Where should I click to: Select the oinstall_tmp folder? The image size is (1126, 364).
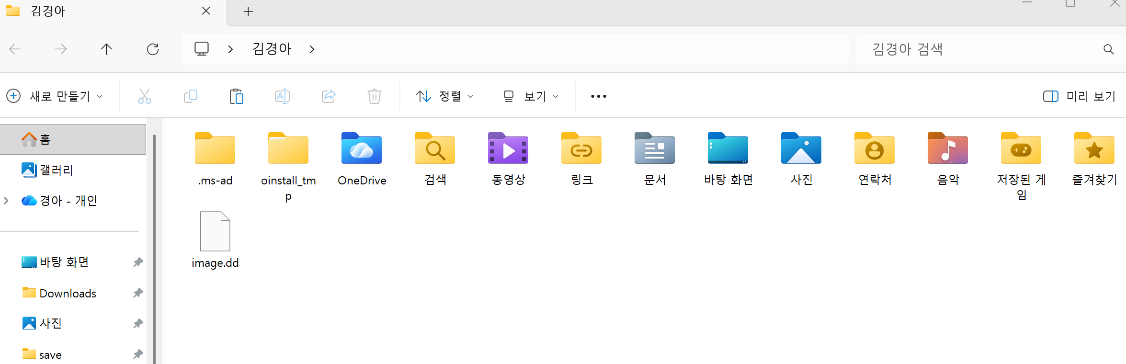(x=288, y=167)
